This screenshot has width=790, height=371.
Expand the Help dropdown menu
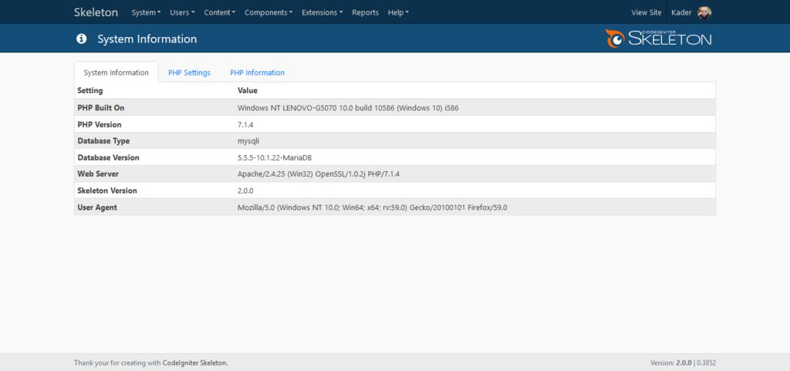(399, 12)
